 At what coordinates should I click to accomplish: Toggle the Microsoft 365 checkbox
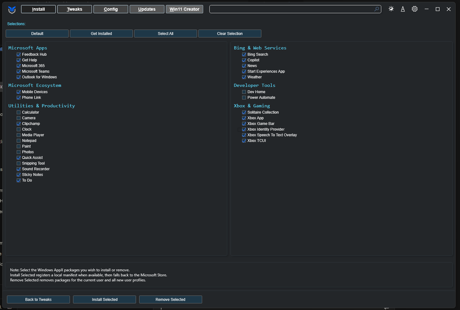click(19, 66)
